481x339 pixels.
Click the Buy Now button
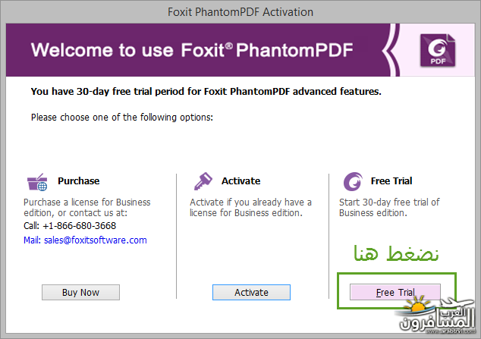80,293
